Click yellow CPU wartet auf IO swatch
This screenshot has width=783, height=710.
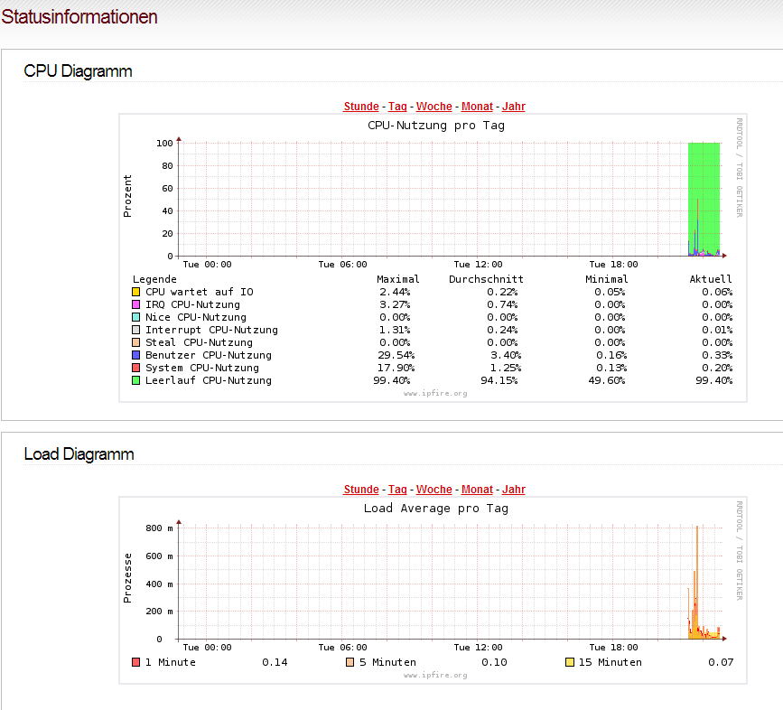pyautogui.click(x=135, y=292)
